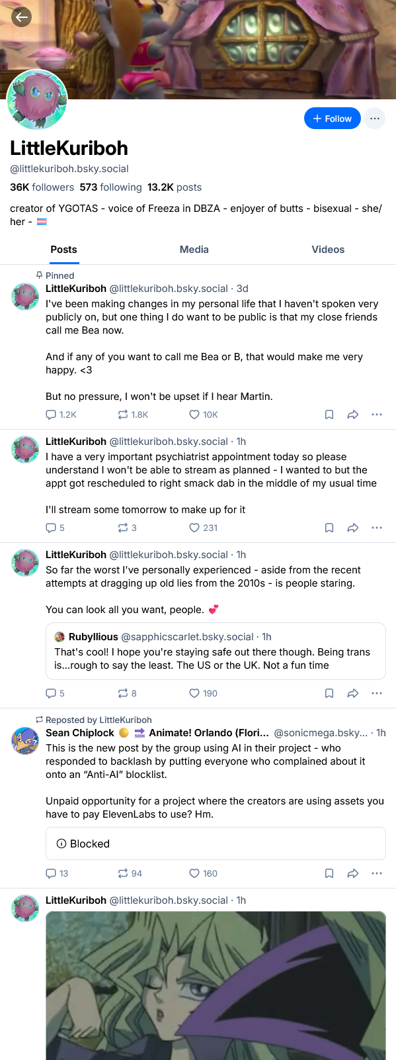
Task: Go back using the arrow icon
Action: (22, 17)
